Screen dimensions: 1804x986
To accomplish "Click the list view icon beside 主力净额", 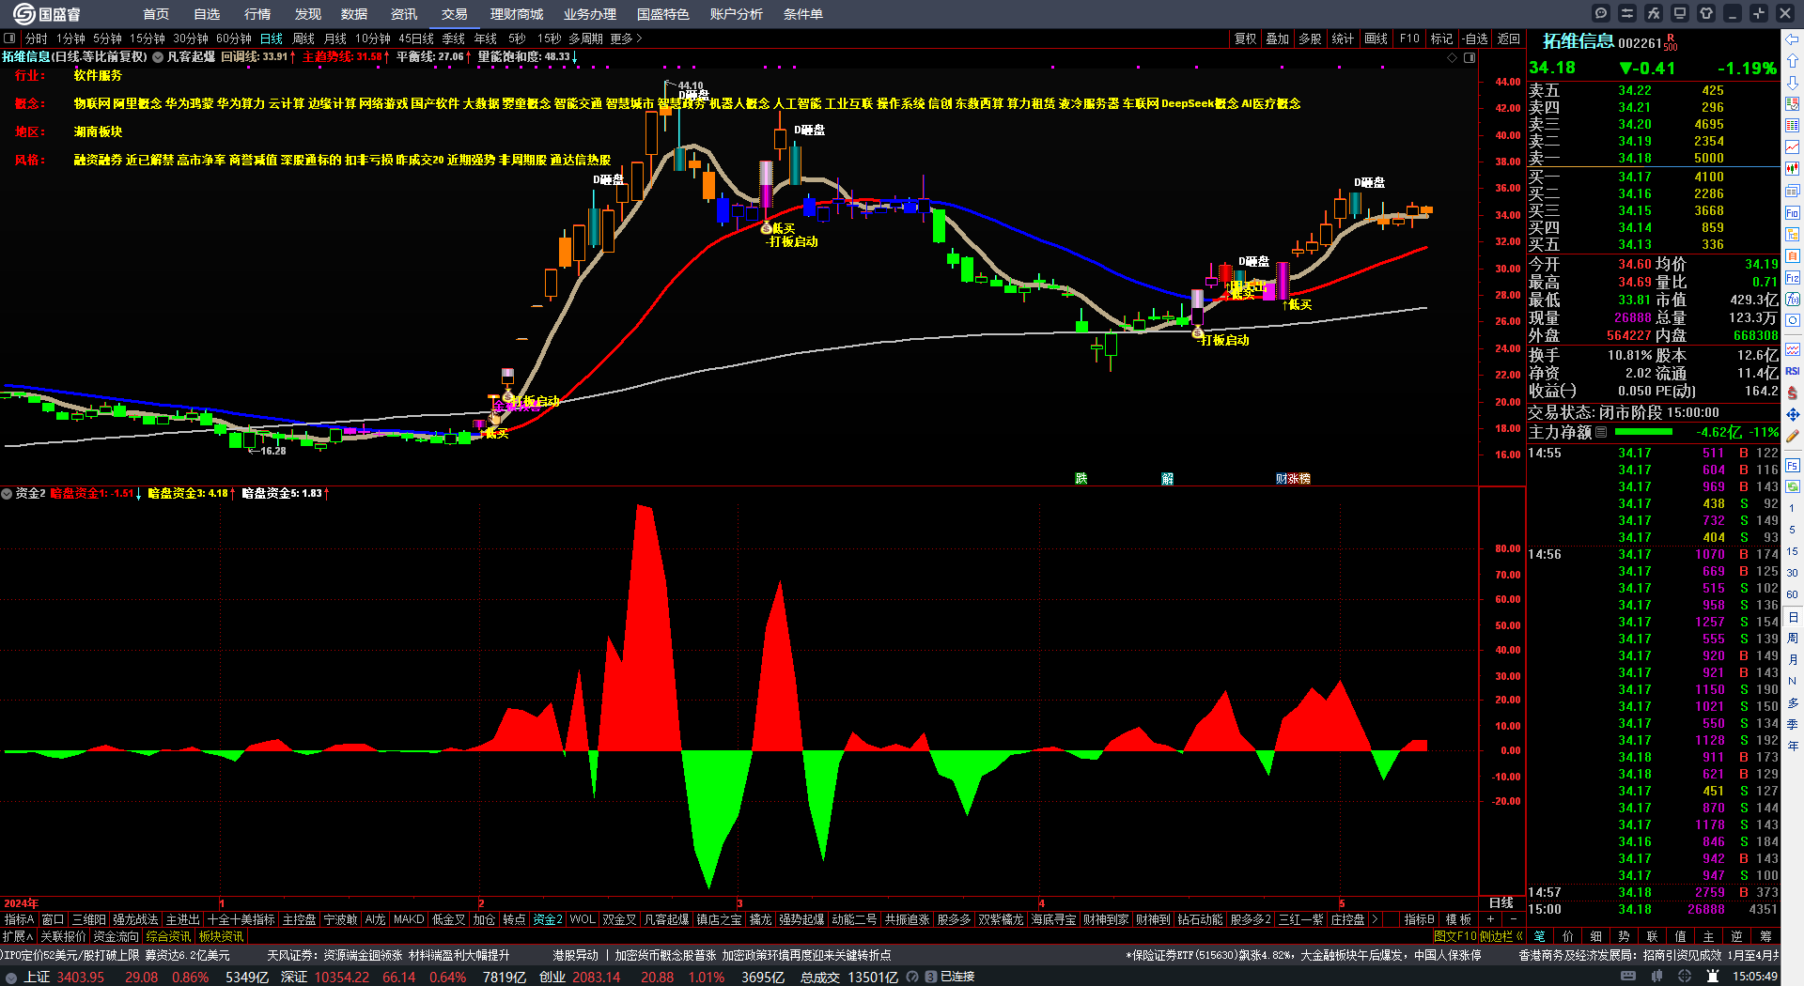I will pyautogui.click(x=1601, y=433).
